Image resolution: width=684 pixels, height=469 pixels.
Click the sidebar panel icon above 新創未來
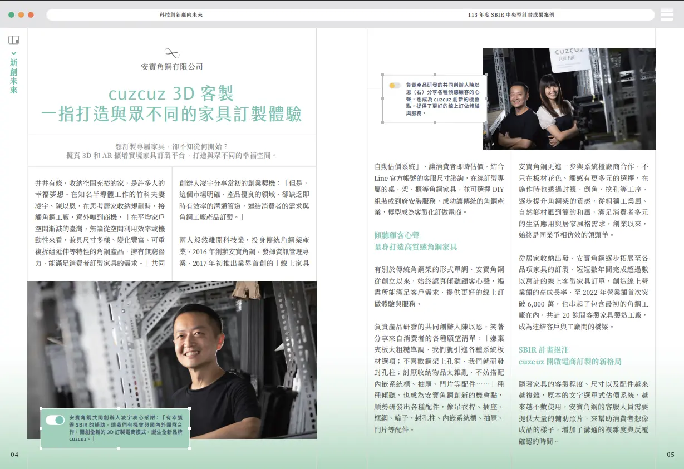[14, 40]
